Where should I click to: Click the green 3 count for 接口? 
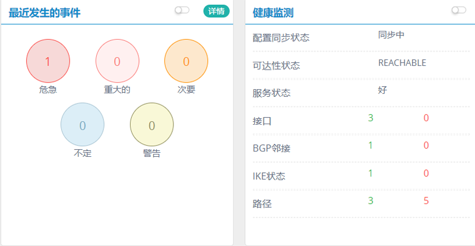click(x=370, y=118)
